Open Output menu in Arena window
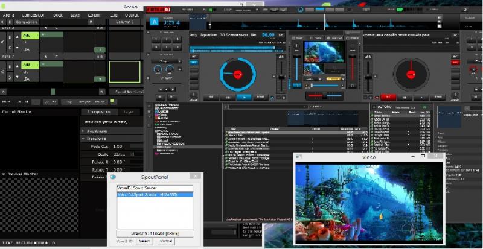Viewport: 483px width, 249px height. pyautogui.click(x=132, y=16)
